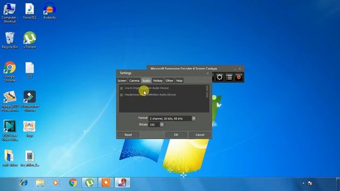Confirm settings with OK
The height and width of the screenshot is (191, 340).
(176, 135)
